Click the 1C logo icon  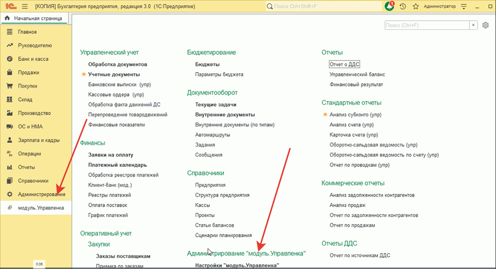pos(11,6)
